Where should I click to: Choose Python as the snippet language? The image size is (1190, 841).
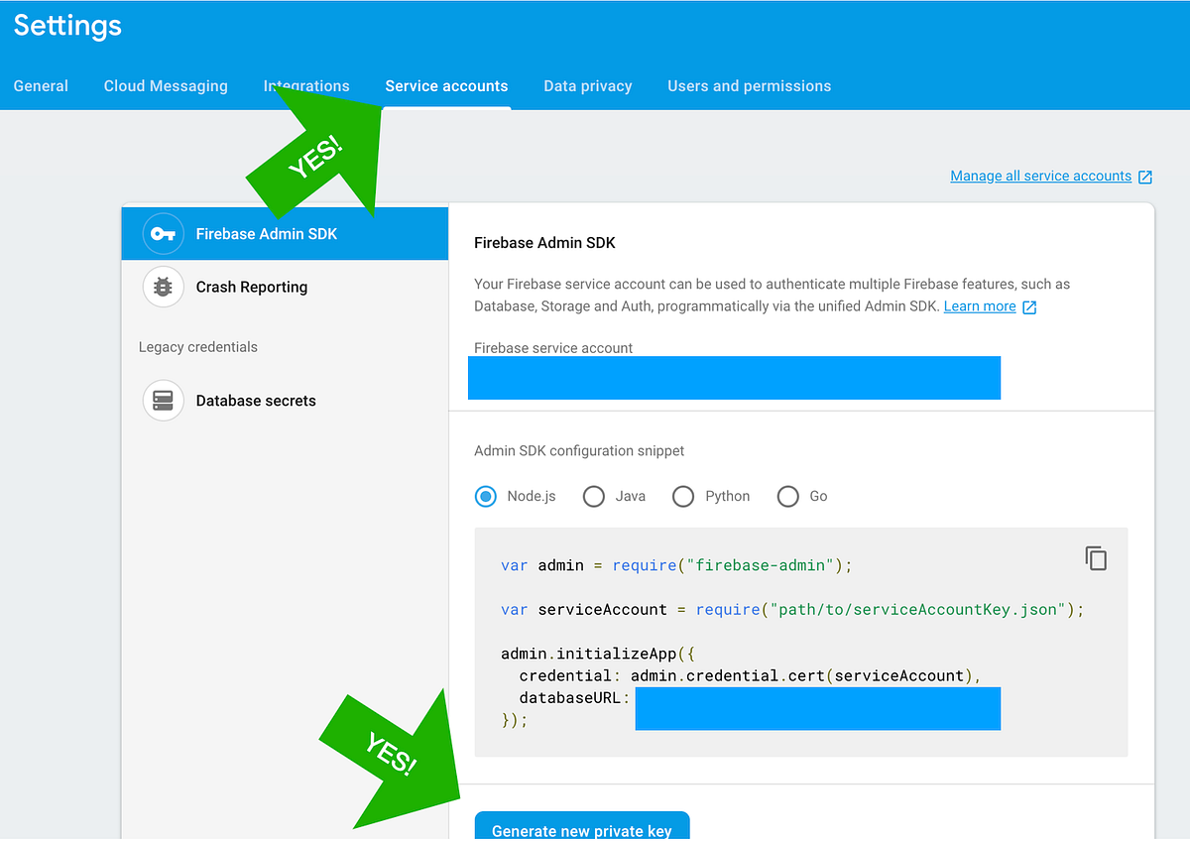coord(682,496)
